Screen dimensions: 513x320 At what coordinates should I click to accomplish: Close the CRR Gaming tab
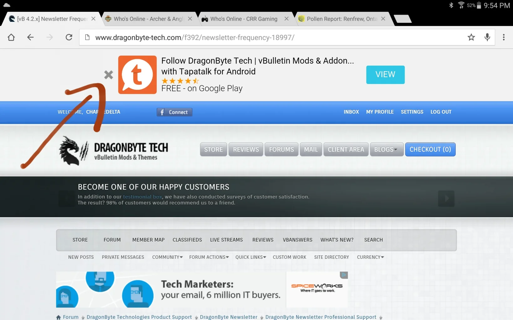286,19
